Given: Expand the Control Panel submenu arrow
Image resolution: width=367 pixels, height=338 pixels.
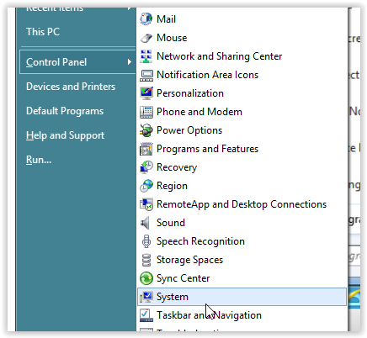Looking at the screenshot, I should (130, 62).
